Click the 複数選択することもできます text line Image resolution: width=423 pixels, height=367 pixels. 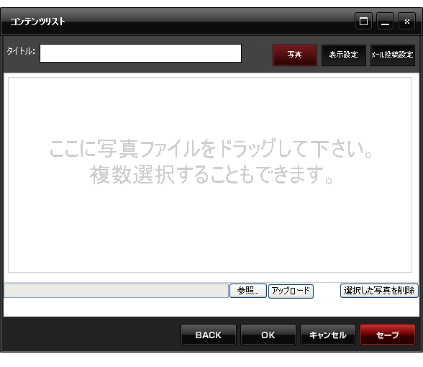click(x=211, y=175)
